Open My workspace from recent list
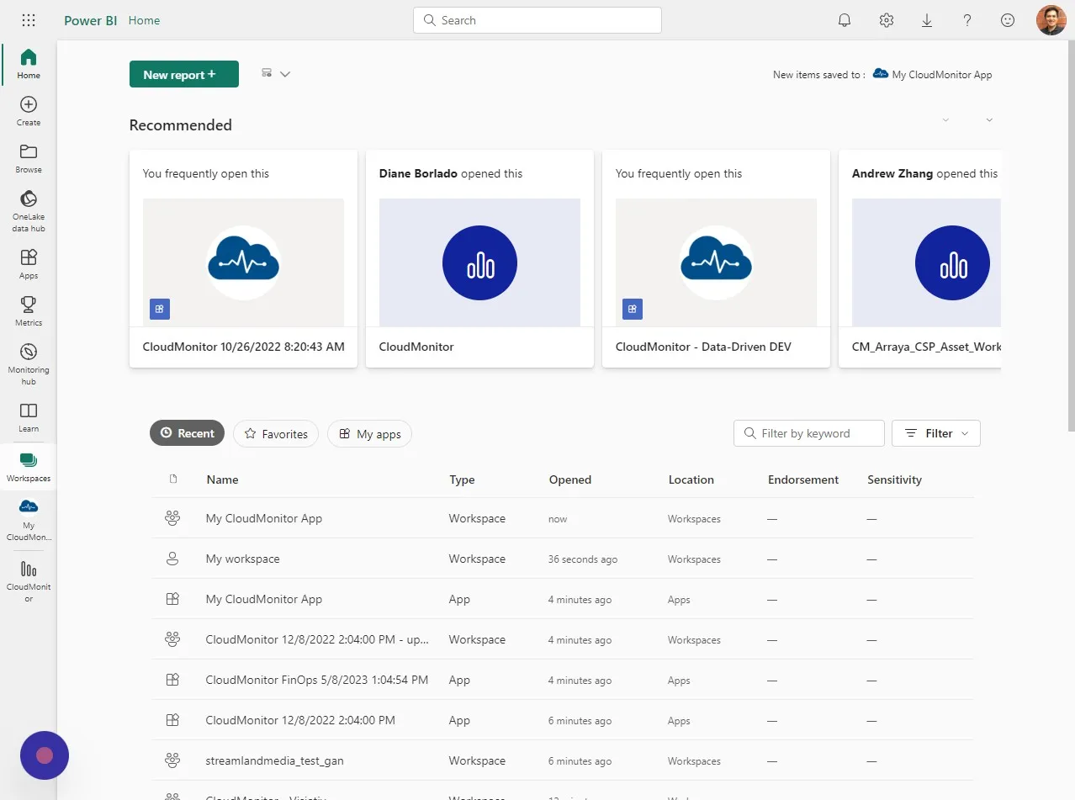The width and height of the screenshot is (1075, 800). 563,559
